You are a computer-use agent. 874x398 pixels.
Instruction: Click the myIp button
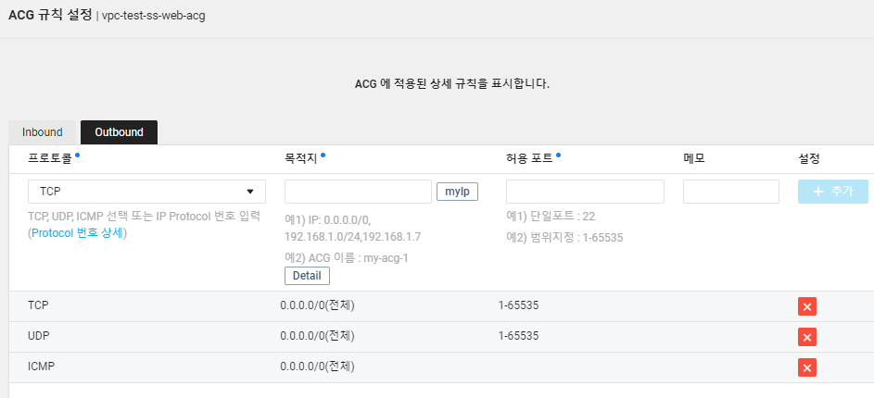457,192
